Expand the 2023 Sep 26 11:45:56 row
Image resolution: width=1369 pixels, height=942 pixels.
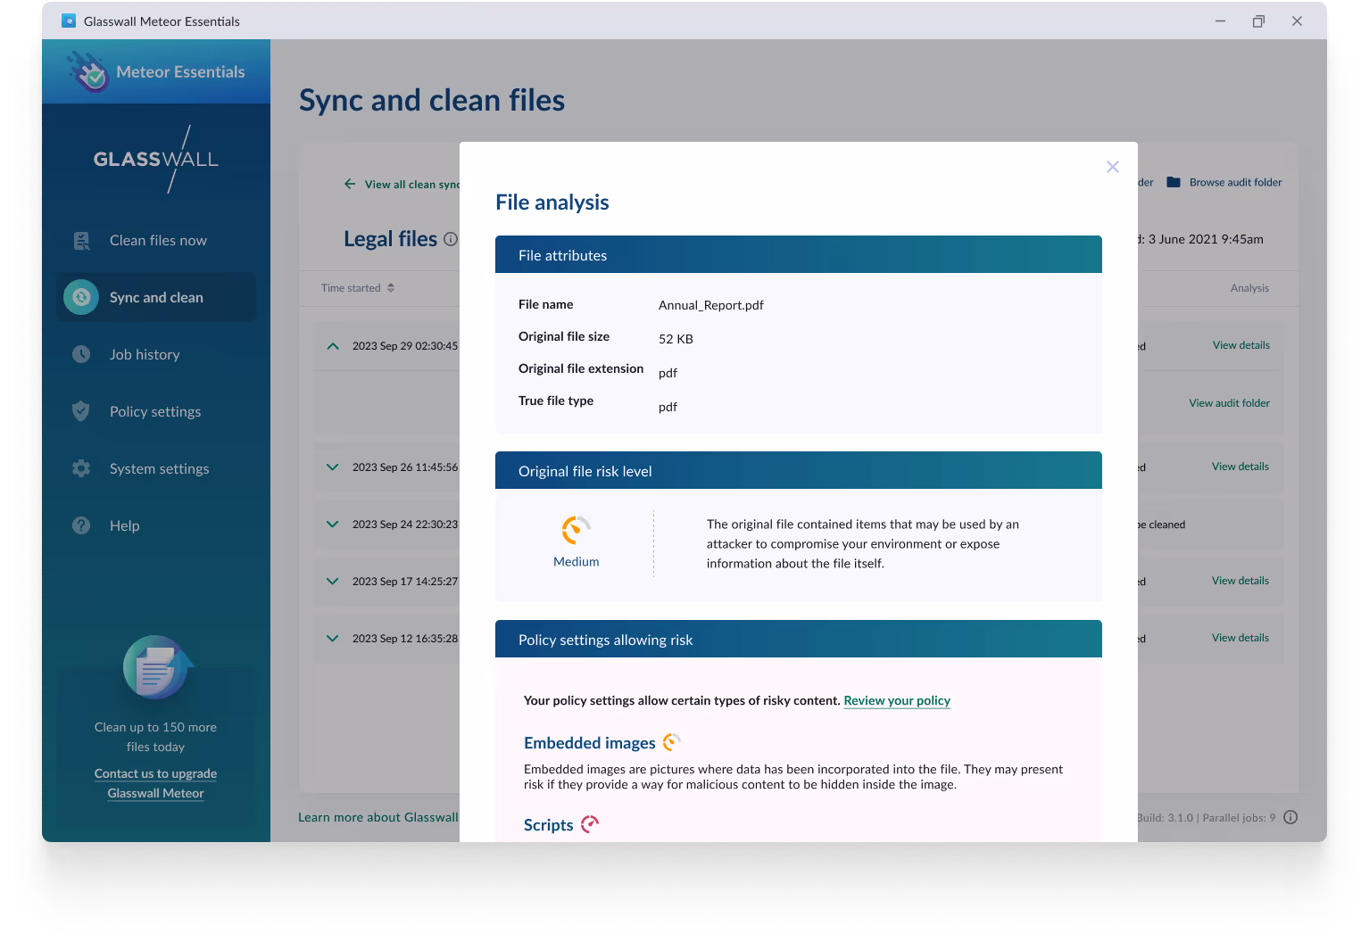click(333, 467)
